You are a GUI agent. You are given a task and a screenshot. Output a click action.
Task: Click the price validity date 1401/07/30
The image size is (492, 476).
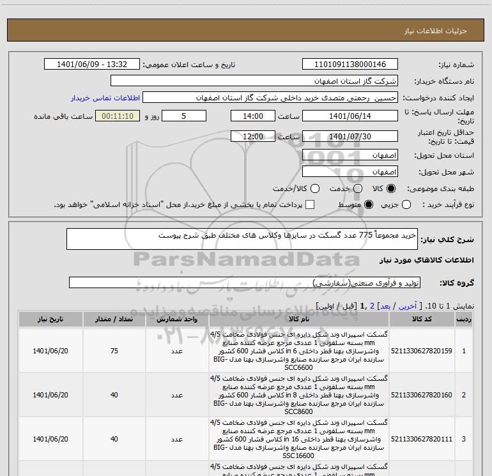pyautogui.click(x=350, y=136)
